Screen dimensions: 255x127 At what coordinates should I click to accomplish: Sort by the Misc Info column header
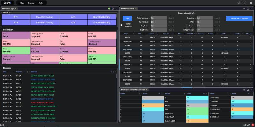point(166,34)
